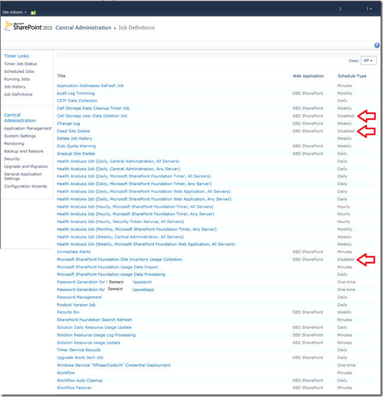Viewport: 383px width, 397px height.
Task: Select Job Definitions in sidebar
Action: click(x=18, y=94)
